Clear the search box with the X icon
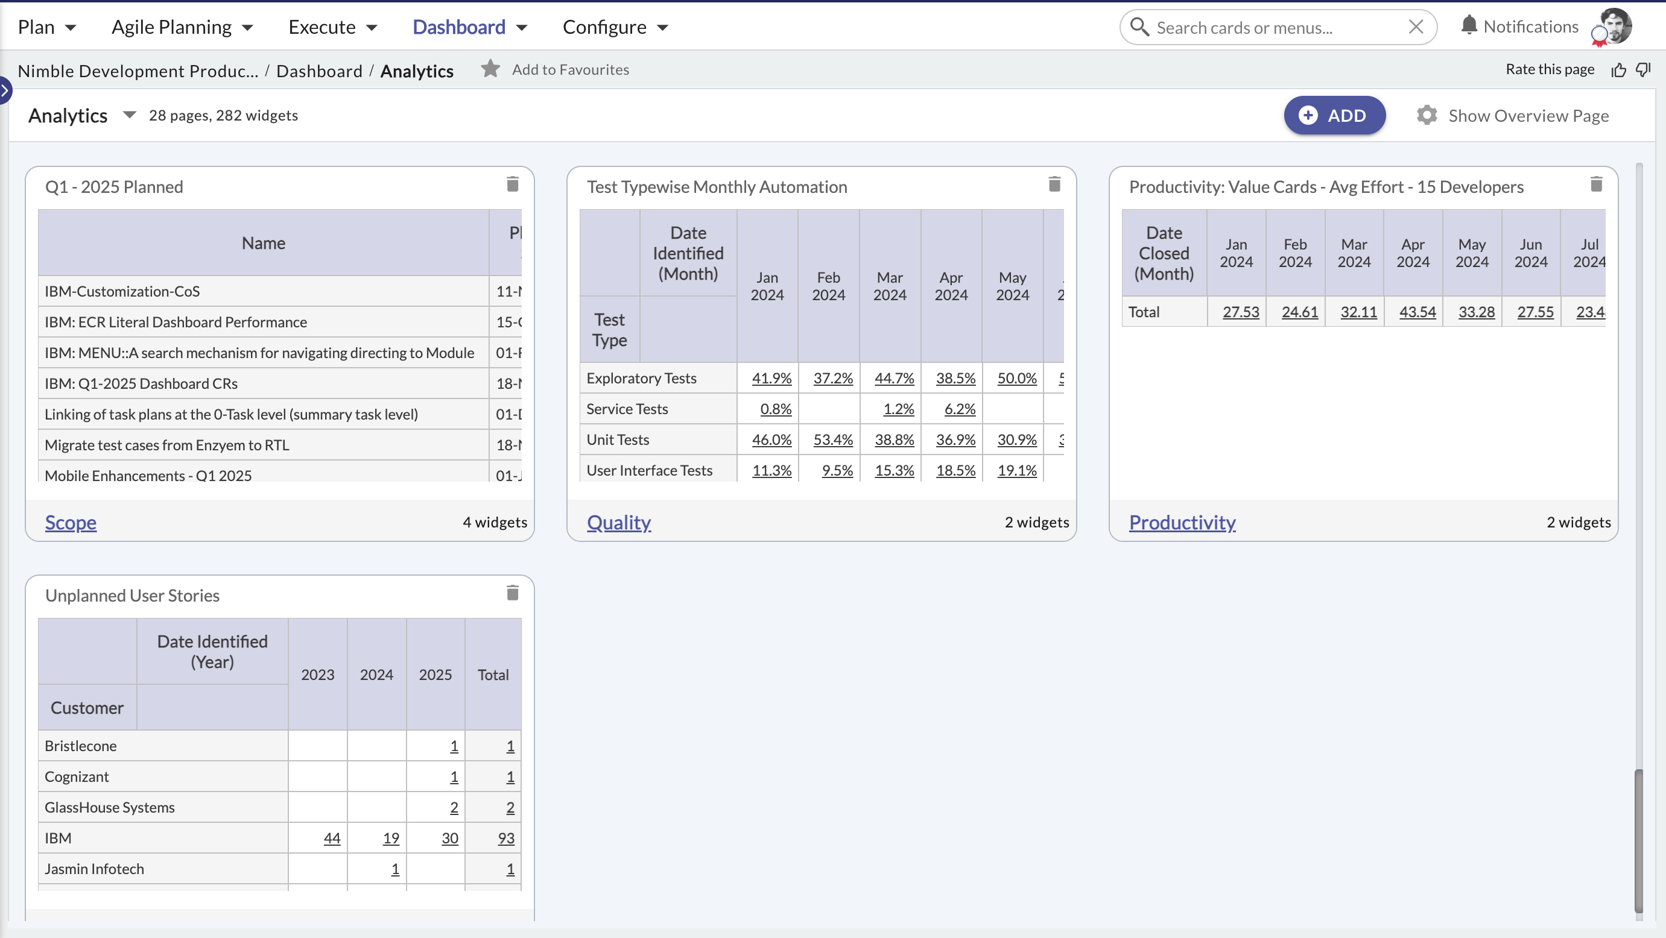This screenshot has width=1666, height=938. point(1416,27)
